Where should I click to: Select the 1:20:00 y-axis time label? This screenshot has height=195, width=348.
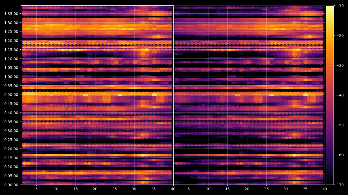coord(11,41)
